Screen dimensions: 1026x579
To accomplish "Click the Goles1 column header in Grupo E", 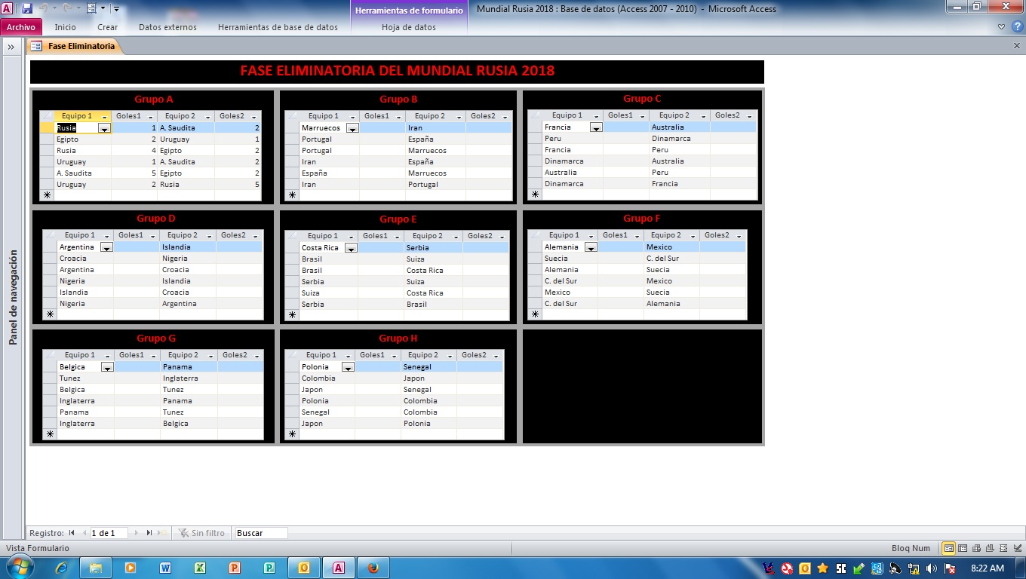I will click(x=380, y=236).
